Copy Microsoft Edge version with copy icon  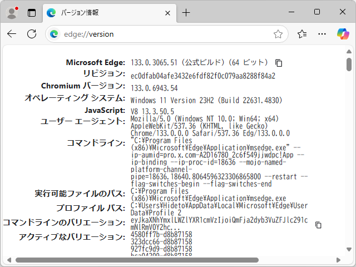(x=279, y=63)
